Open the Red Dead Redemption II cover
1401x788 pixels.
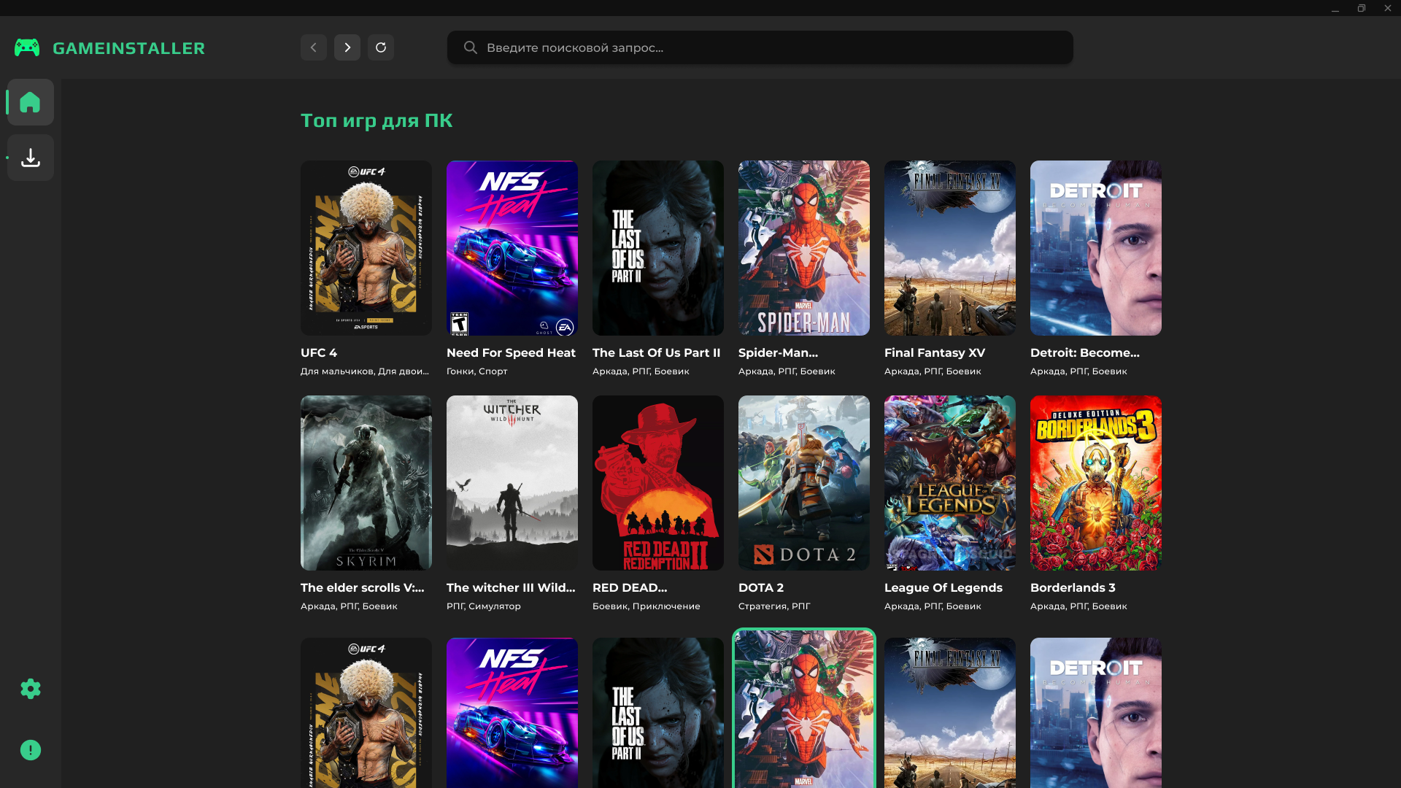click(x=658, y=483)
